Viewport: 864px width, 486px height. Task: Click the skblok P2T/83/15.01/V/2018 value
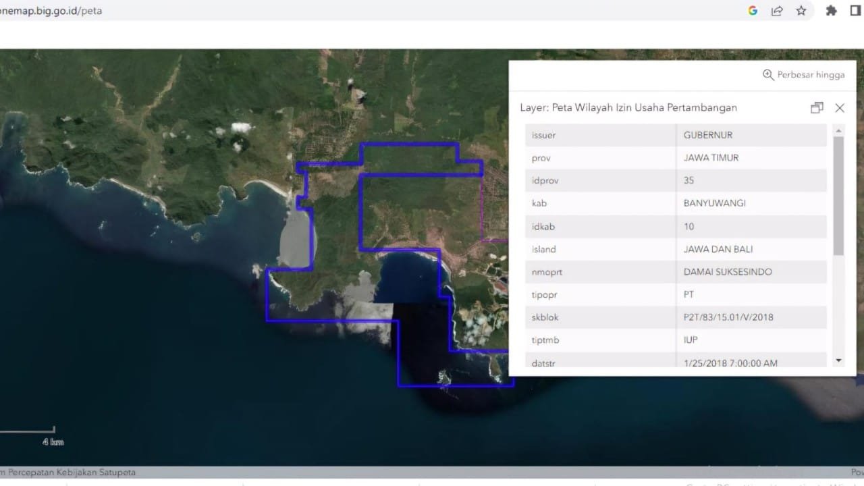click(728, 317)
